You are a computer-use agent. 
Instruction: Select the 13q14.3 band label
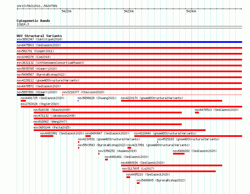23,24
